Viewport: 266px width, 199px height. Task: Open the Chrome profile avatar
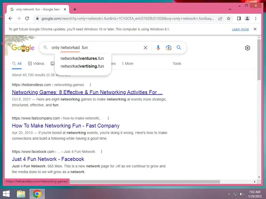pos(247,18)
